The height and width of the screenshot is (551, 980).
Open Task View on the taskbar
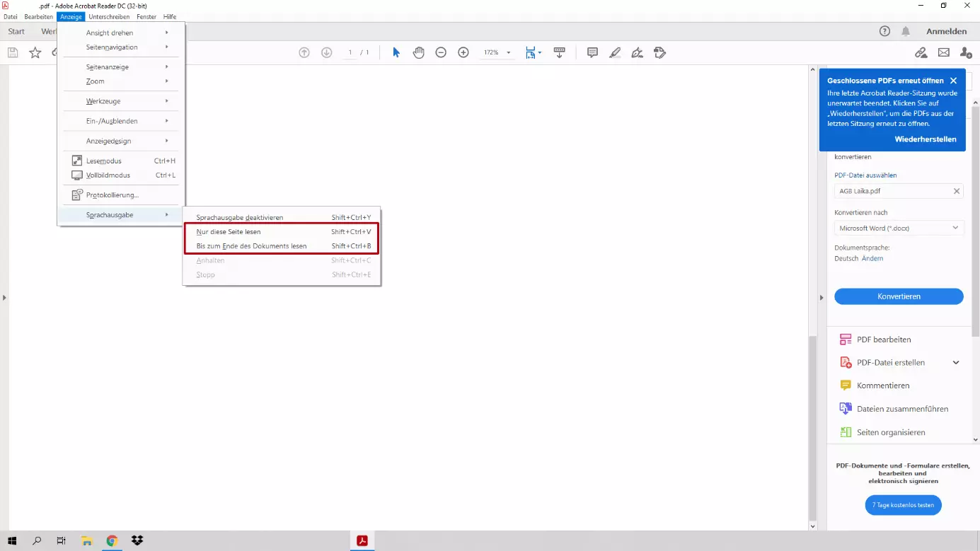coord(62,541)
